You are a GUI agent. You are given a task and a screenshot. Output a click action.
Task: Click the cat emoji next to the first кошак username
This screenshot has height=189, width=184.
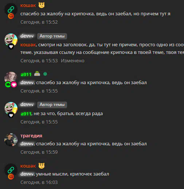point(42,5)
